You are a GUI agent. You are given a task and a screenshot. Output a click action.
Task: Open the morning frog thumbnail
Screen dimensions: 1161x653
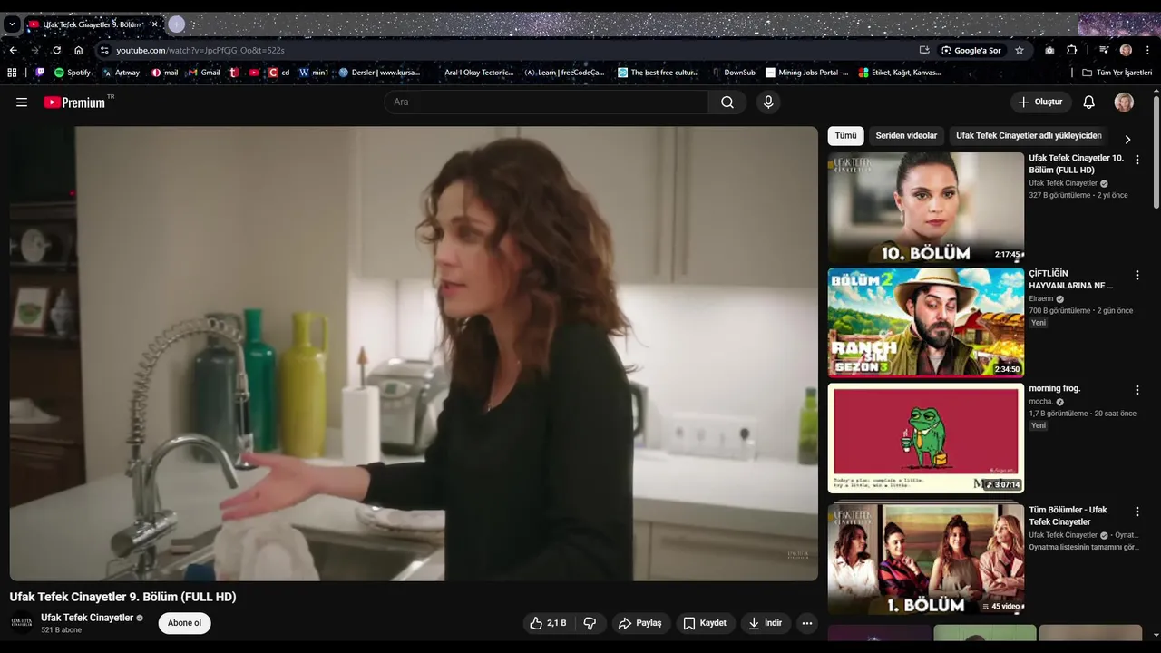(926, 438)
